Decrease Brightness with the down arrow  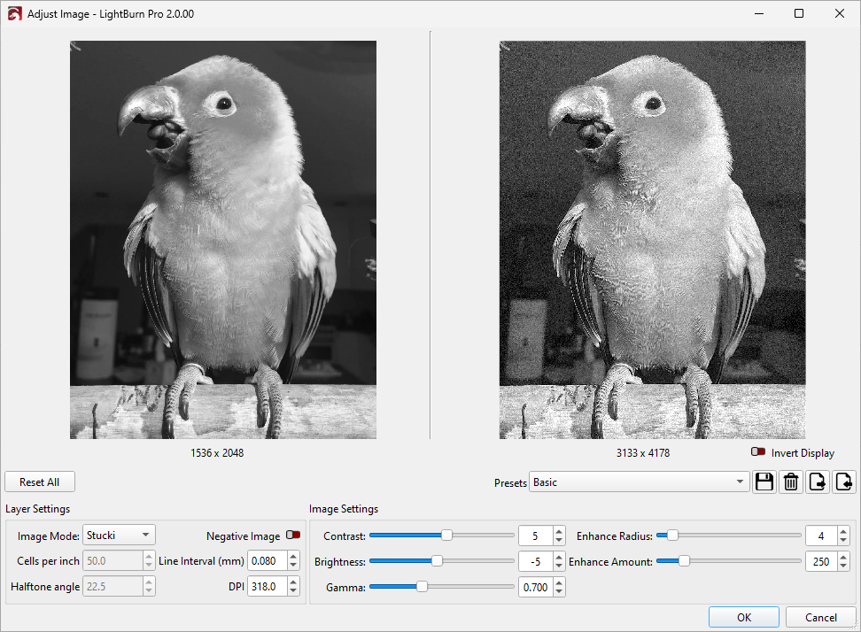tap(559, 566)
